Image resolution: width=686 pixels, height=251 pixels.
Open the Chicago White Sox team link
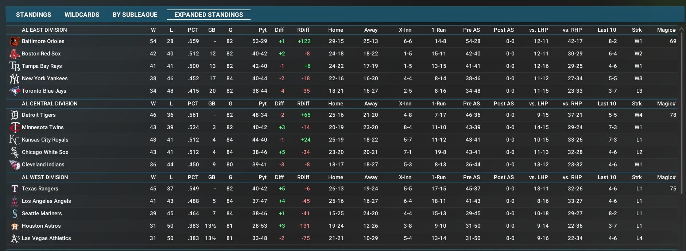coord(45,152)
